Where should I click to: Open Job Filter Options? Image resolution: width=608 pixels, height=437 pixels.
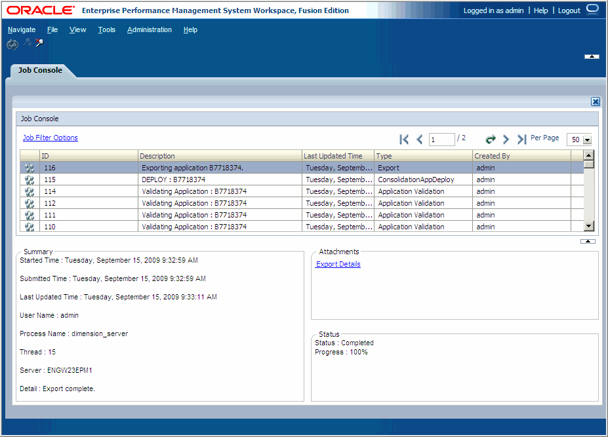50,137
